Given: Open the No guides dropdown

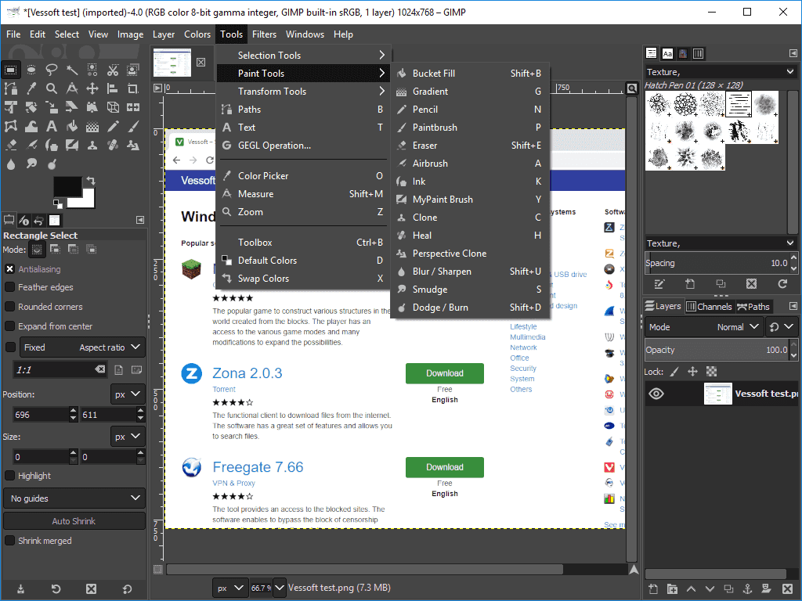Looking at the screenshot, I should (x=74, y=498).
